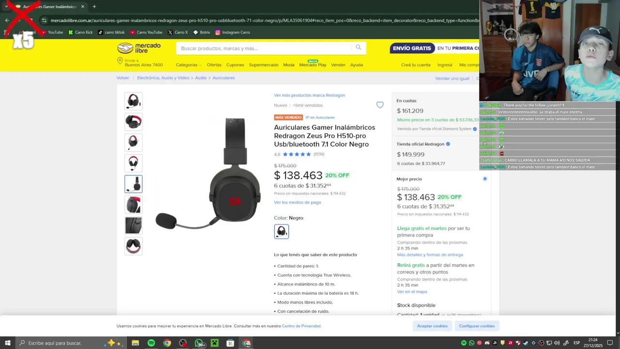
Task: Add product to favorites heart icon
Action: pos(380,105)
